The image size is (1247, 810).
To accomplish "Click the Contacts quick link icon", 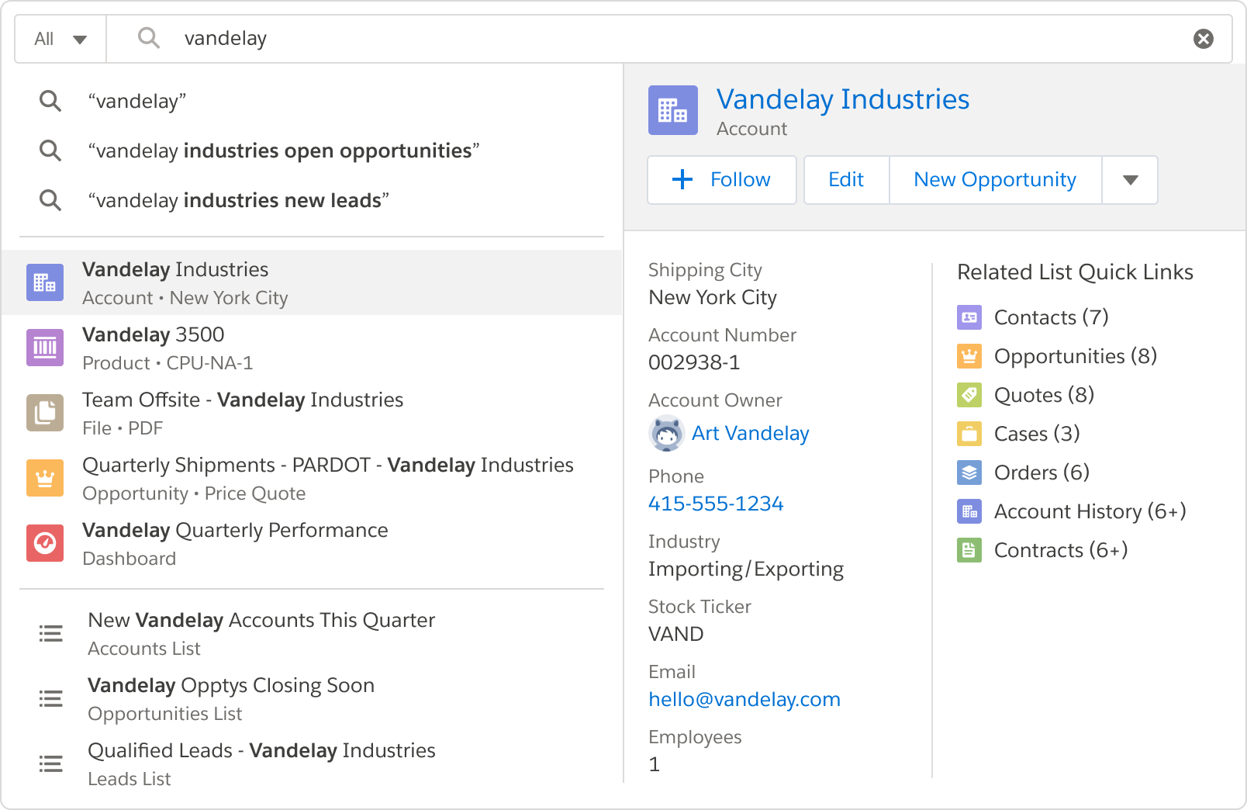I will coord(969,317).
